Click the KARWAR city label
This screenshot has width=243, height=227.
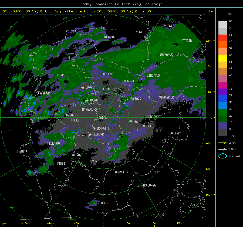click(x=22, y=152)
